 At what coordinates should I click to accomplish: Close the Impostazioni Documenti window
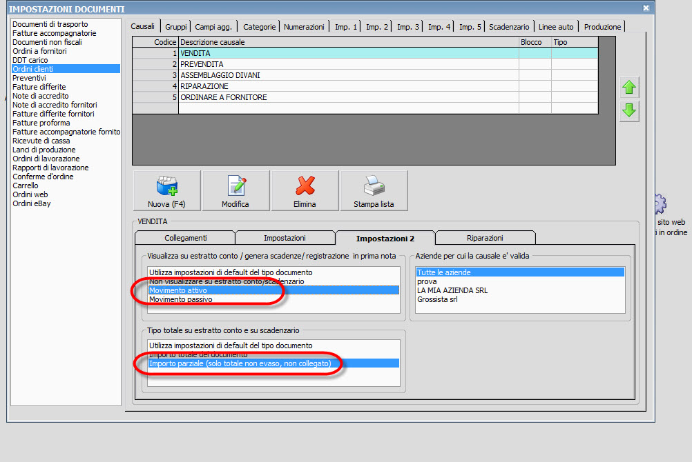tap(646, 8)
